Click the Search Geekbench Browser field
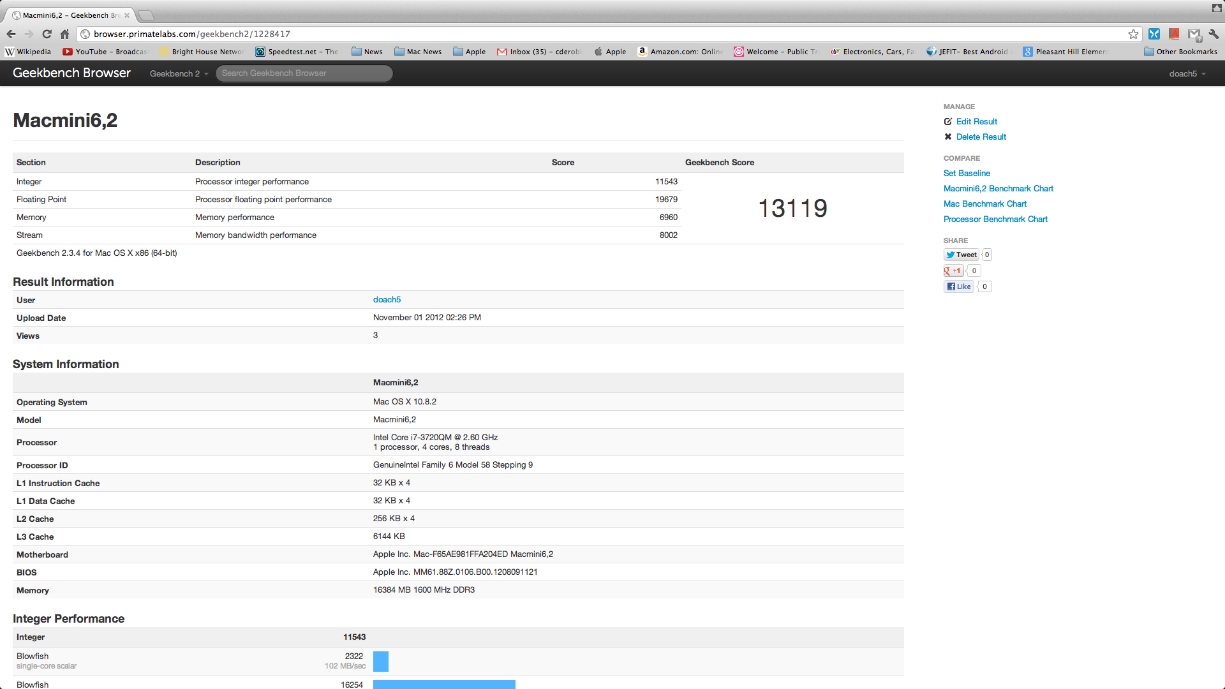1225x689 pixels. [x=304, y=73]
